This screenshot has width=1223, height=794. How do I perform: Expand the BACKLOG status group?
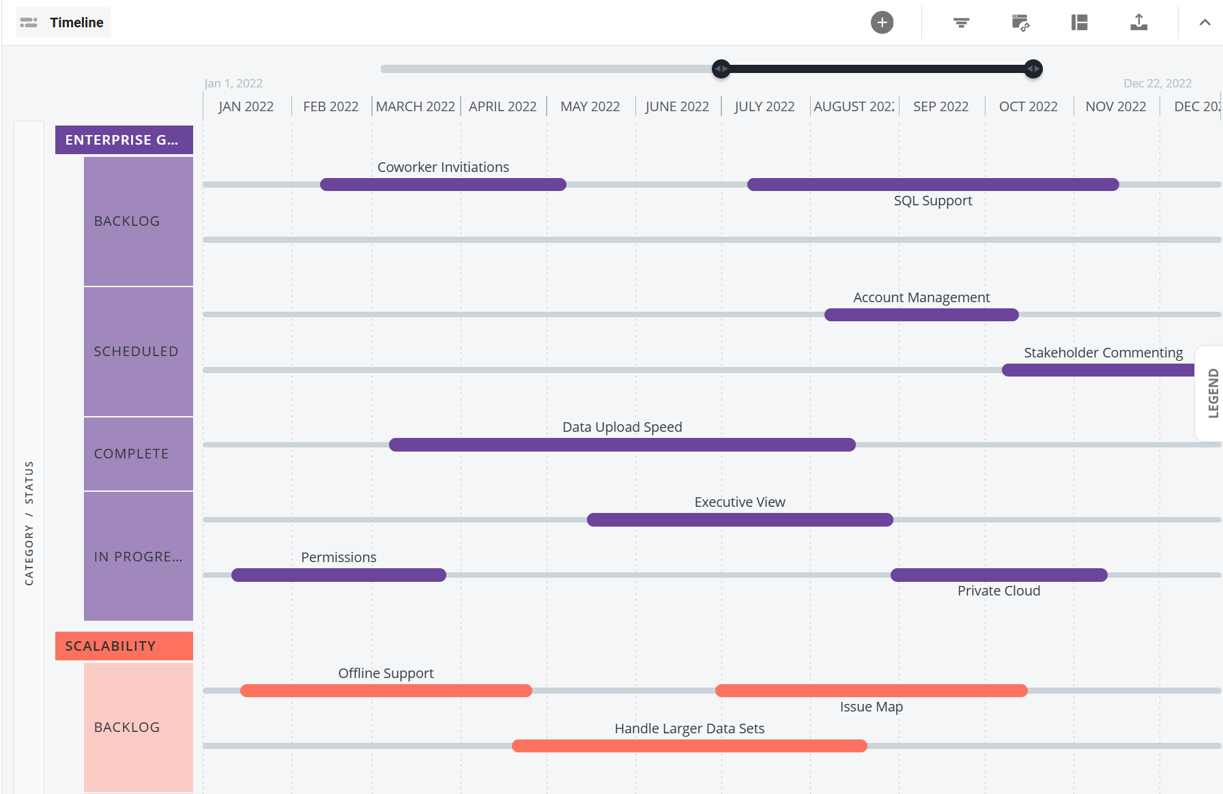click(x=138, y=220)
